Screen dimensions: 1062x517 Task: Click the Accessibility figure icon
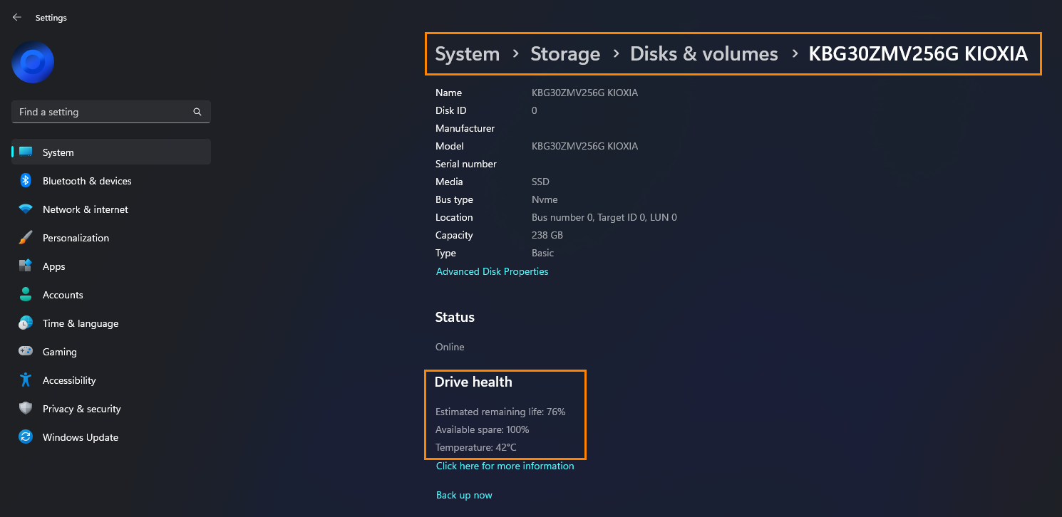click(26, 380)
